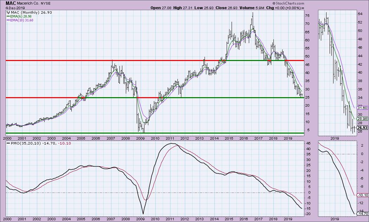
Task: Click the MAC ticker symbol title
Action: pyautogui.click(x=11, y=3)
